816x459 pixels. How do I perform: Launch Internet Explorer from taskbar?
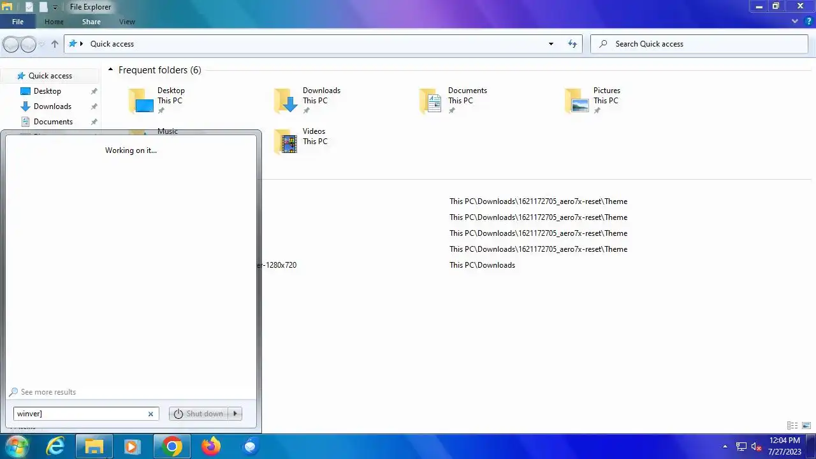56,447
